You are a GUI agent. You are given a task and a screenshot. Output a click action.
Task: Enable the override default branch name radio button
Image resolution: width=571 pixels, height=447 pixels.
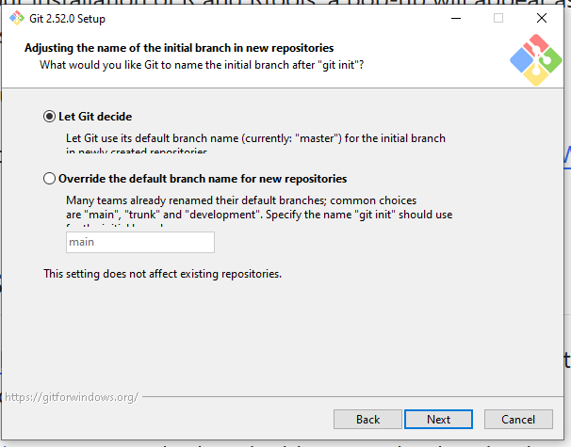coord(50,179)
